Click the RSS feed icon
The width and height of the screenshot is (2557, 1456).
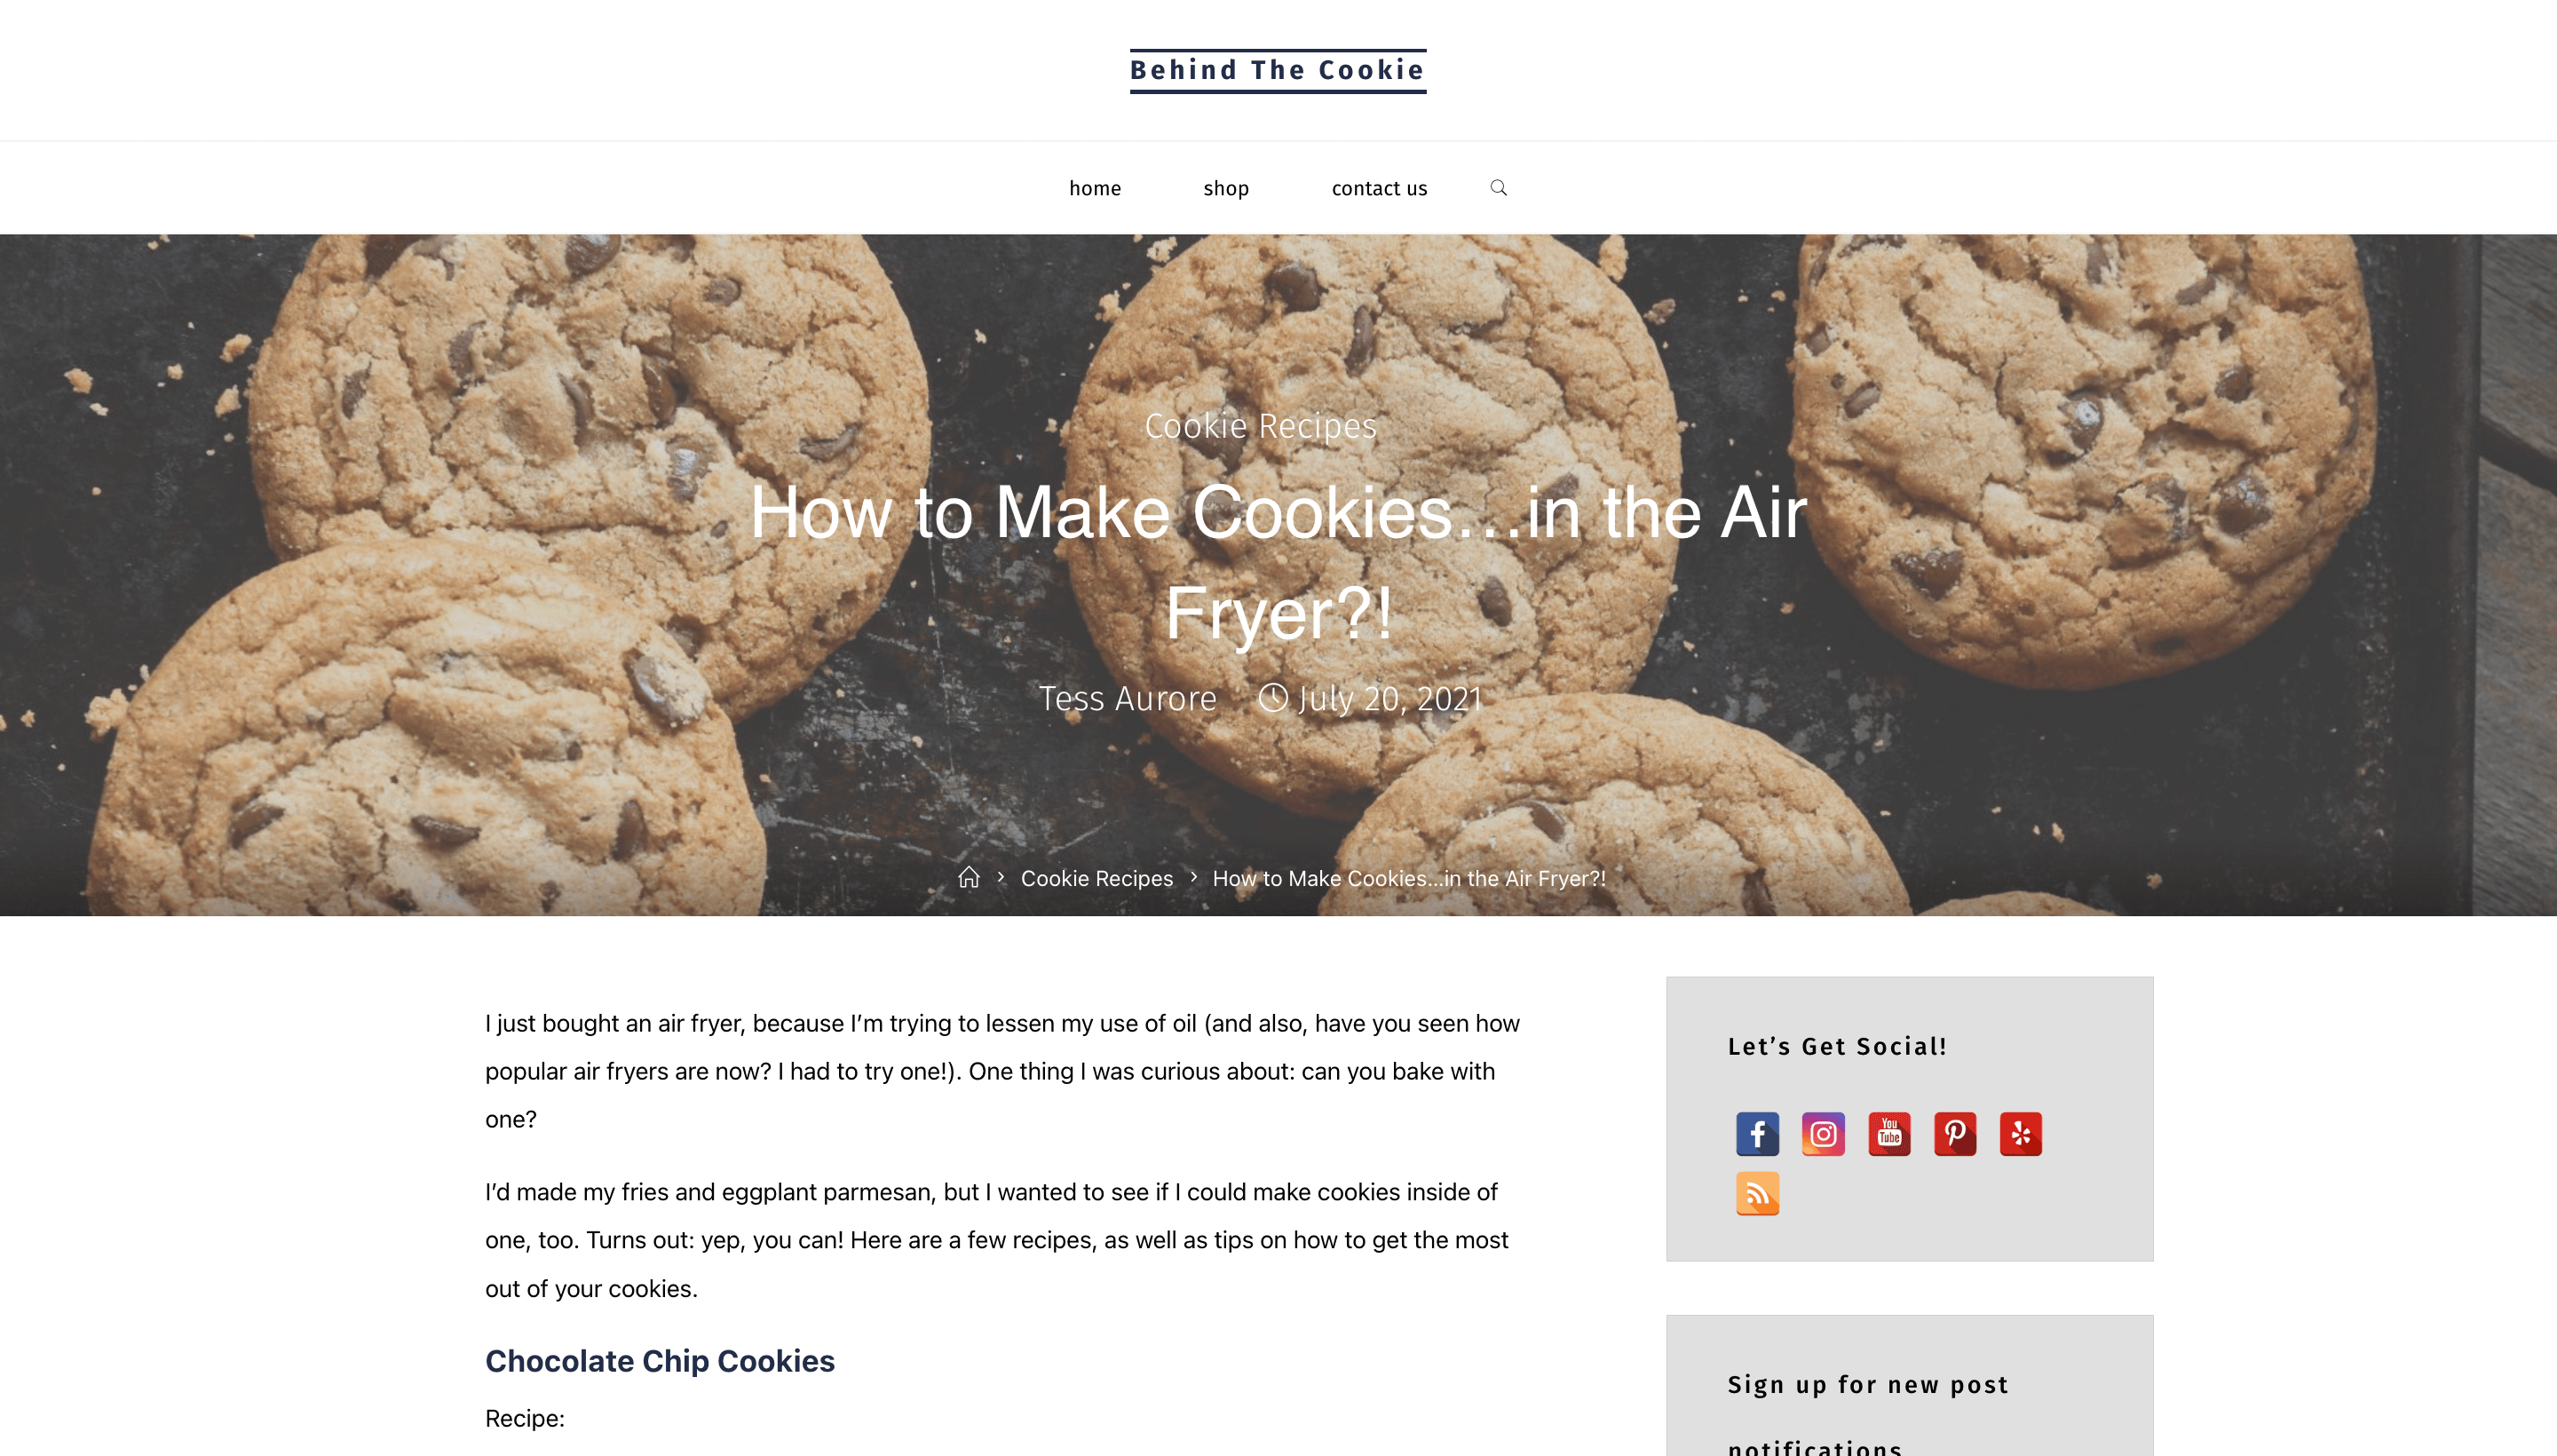(1756, 1192)
